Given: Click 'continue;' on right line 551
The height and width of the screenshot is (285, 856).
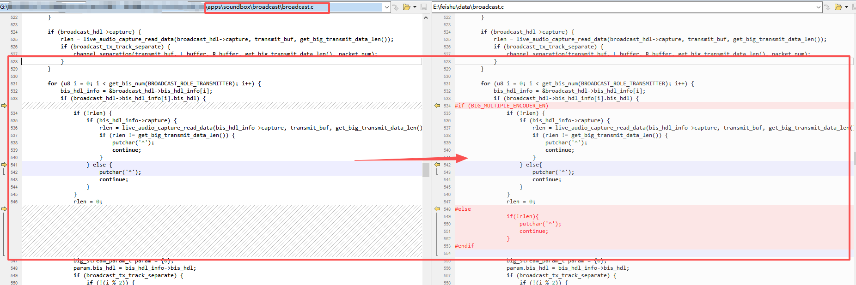Looking at the screenshot, I should [x=534, y=231].
